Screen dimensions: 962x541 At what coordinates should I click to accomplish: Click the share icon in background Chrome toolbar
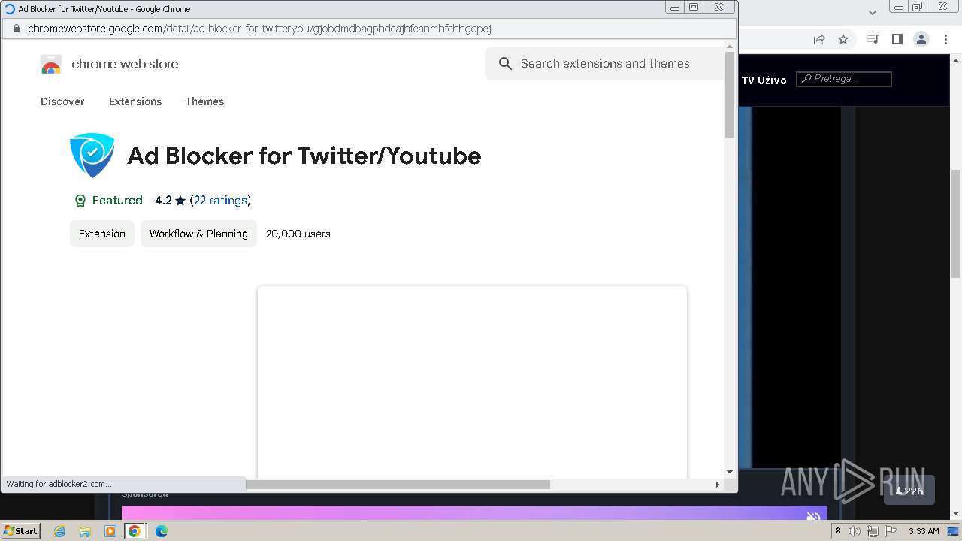point(819,39)
